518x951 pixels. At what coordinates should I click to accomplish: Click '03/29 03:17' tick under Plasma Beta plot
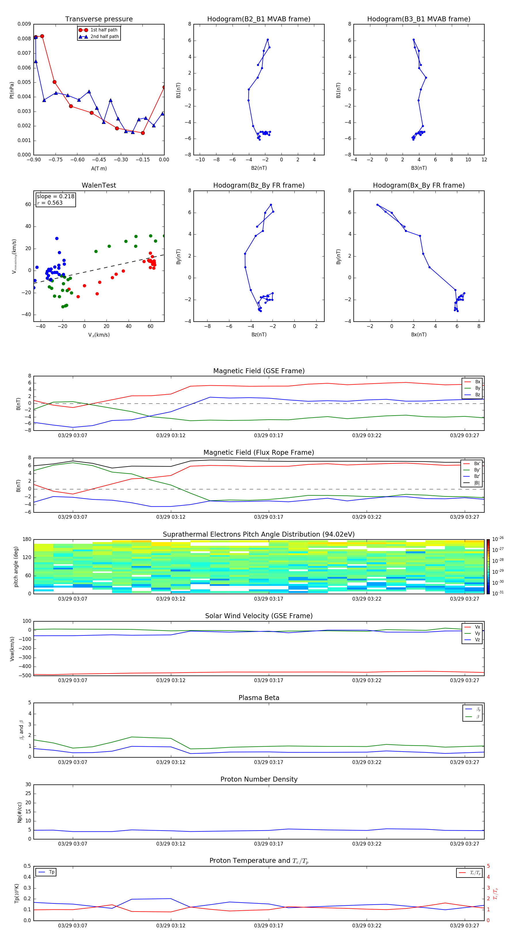coord(269,762)
